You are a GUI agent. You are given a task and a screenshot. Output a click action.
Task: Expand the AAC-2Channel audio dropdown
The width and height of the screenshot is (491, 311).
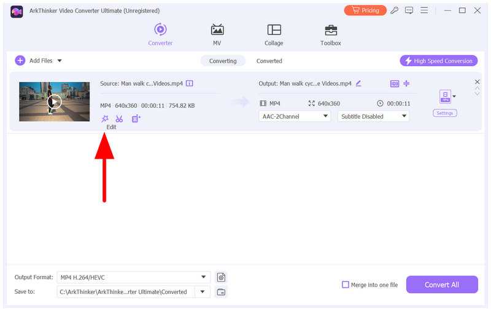(295, 116)
